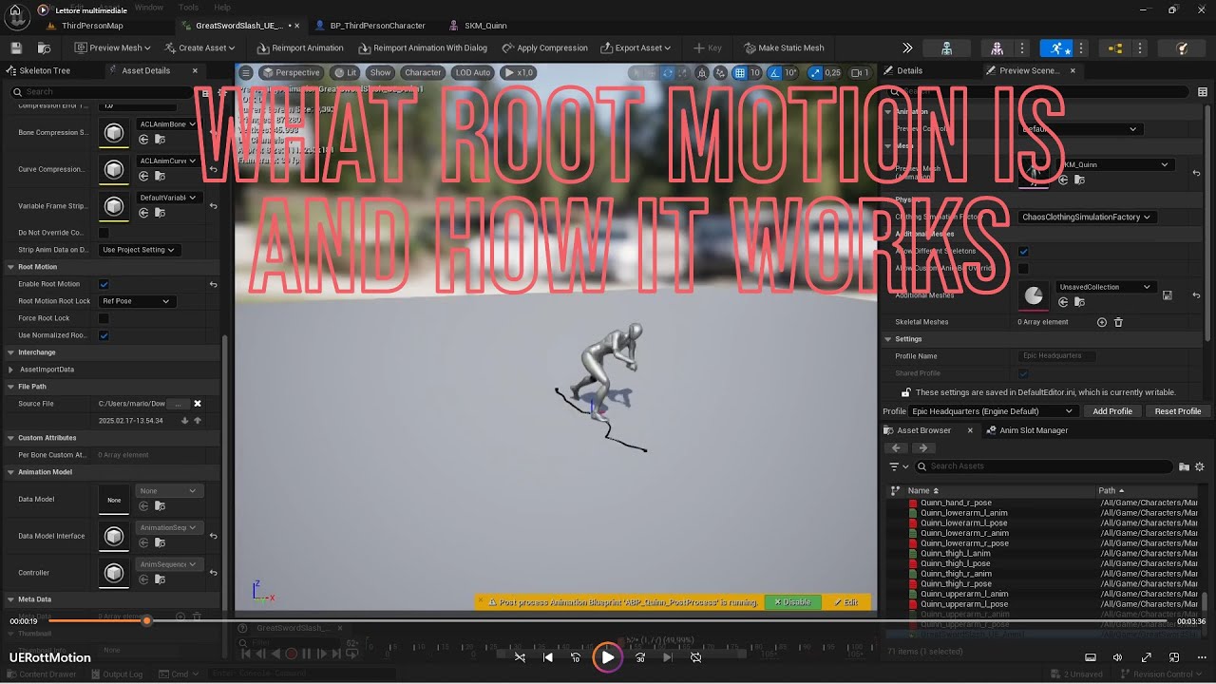Screen dimensions: 1216x684
Task: Disable the running post process blueprint
Action: [x=792, y=602]
